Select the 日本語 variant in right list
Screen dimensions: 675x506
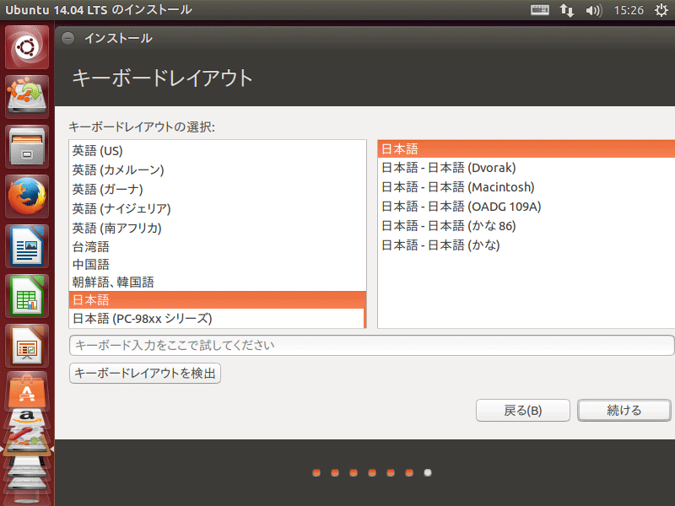click(x=526, y=149)
